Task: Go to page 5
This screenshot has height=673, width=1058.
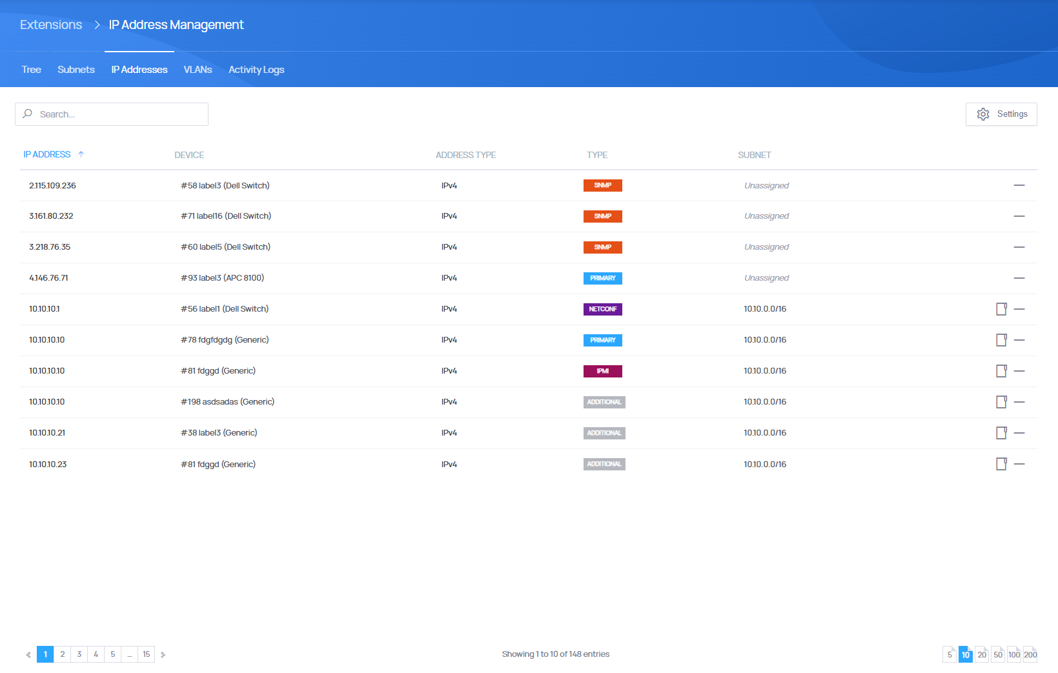Action: point(113,654)
